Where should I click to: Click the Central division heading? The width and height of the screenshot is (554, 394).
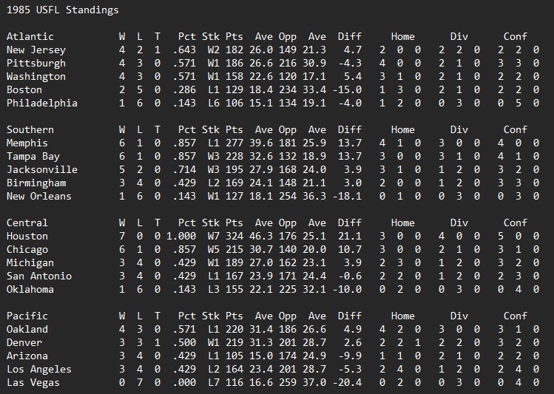(x=27, y=223)
